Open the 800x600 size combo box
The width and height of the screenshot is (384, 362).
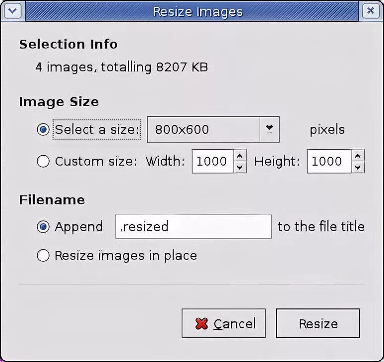click(x=213, y=129)
